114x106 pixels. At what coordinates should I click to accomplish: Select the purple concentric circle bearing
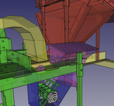pyautogui.click(x=40, y=68)
